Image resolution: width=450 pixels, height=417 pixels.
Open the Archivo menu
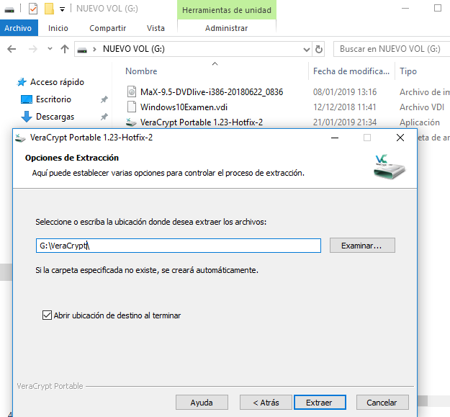pyautogui.click(x=18, y=28)
